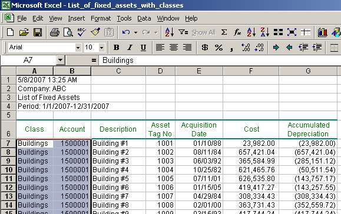Image resolution: width=341 pixels, height=214 pixels.
Task: Click the Currency Style dollar icon
Action: click(x=204, y=47)
